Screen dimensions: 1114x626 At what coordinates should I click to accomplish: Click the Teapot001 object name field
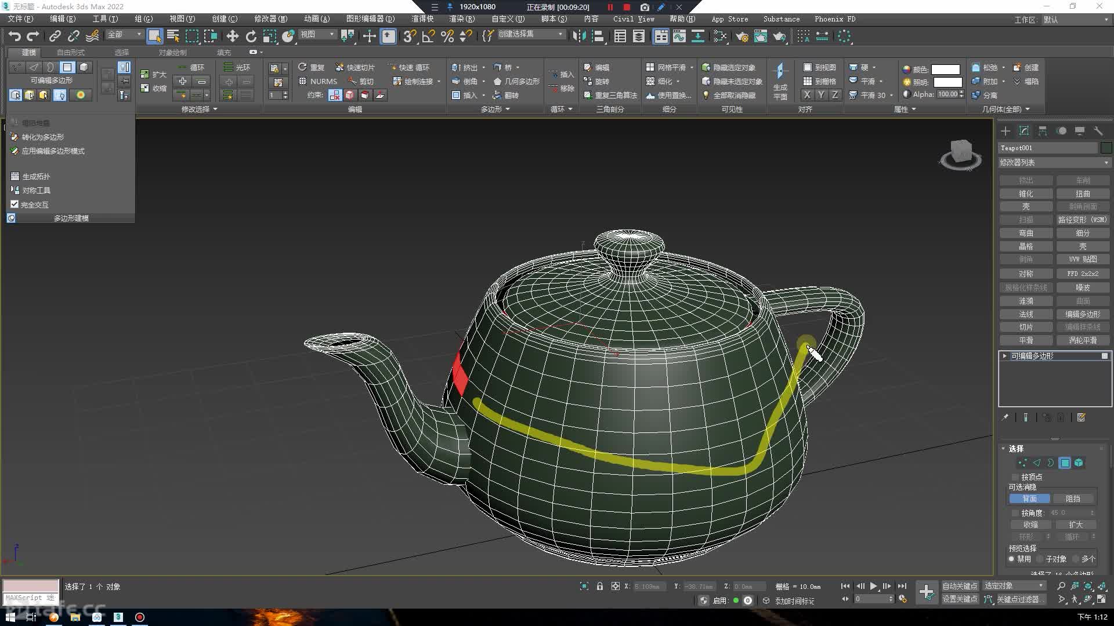click(x=1048, y=148)
